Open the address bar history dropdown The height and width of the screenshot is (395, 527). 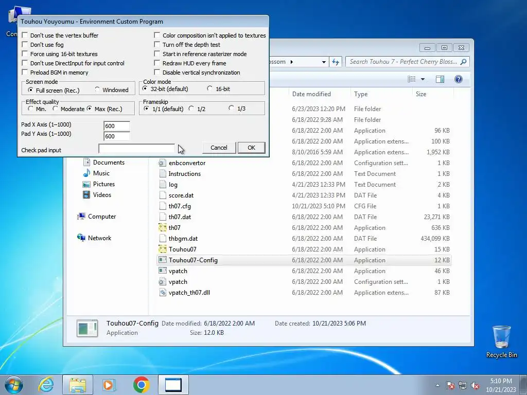tap(324, 62)
